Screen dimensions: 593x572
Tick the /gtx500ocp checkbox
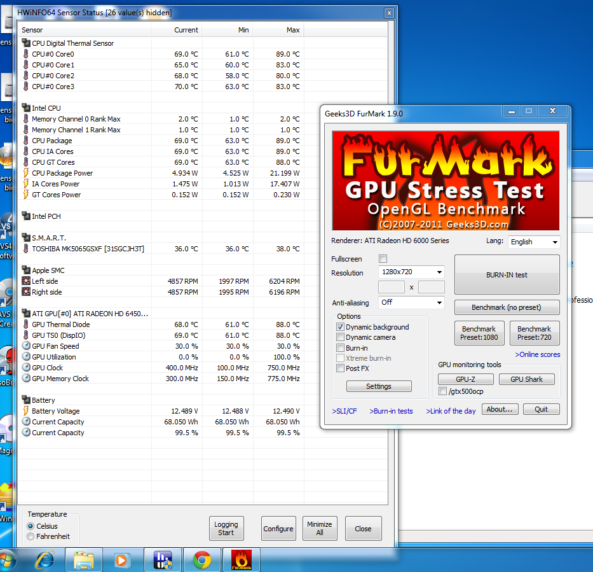point(442,391)
